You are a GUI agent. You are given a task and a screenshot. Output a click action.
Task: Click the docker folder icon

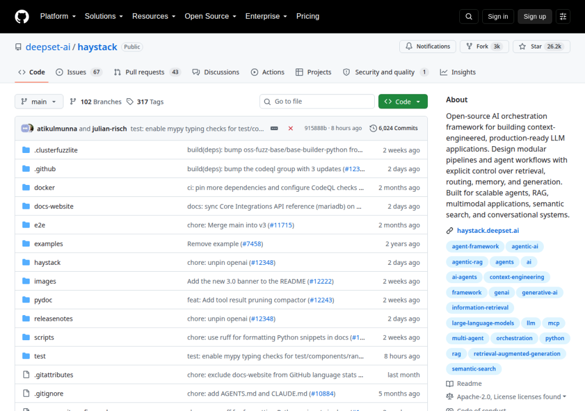pos(26,187)
